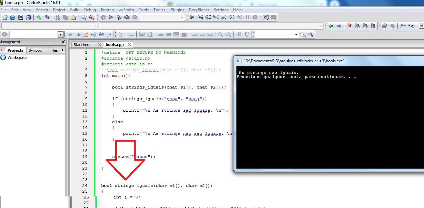Run the program with the gray play icon
This screenshot has height=208, width=424.
point(111,17)
